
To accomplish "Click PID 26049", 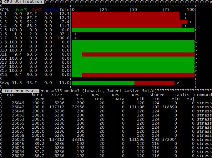I will click(x=18, y=148).
